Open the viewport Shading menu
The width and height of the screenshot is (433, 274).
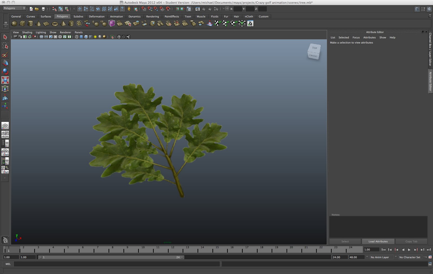pyautogui.click(x=27, y=32)
